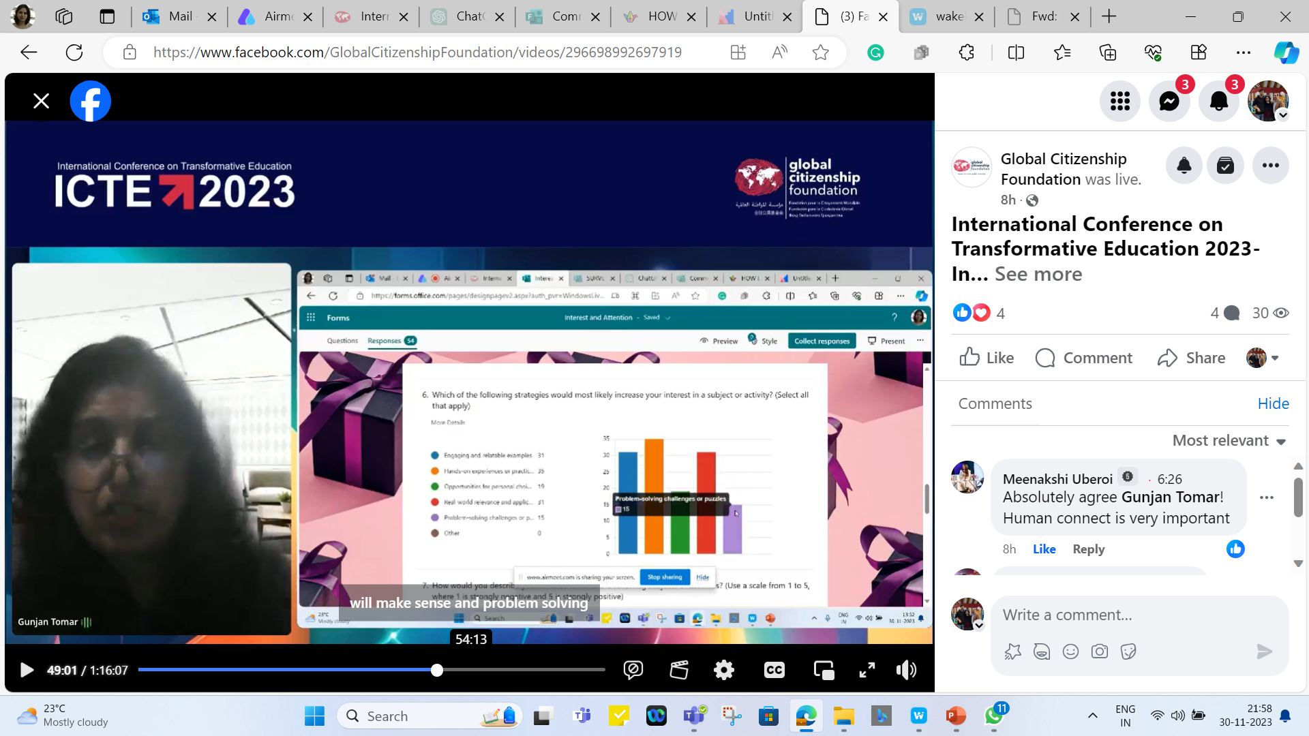
Task: Toggle closed captions on the video
Action: [774, 670]
